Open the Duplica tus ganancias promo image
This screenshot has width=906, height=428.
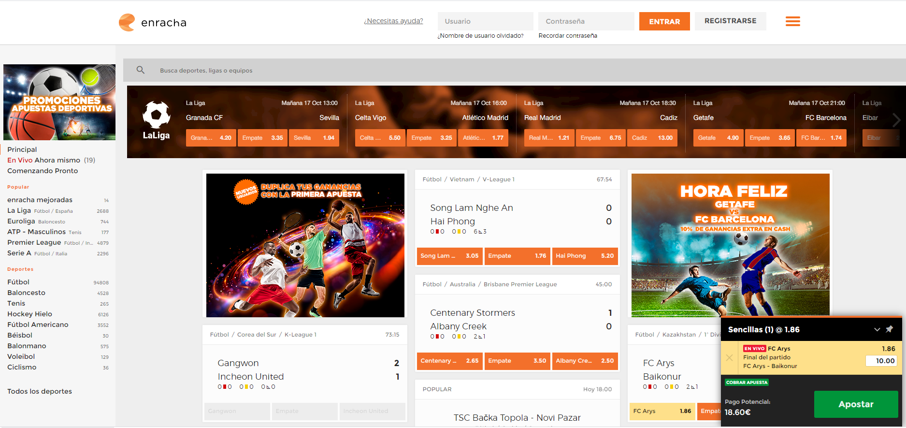[305, 245]
